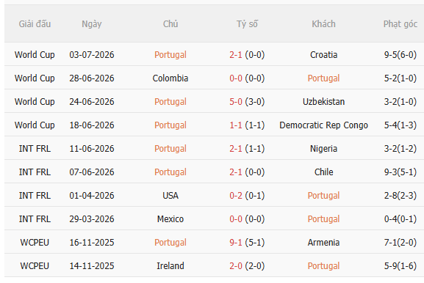This screenshot has height=283, width=424.
Task: Open the 0-2 score of USA match
Action: click(x=236, y=196)
